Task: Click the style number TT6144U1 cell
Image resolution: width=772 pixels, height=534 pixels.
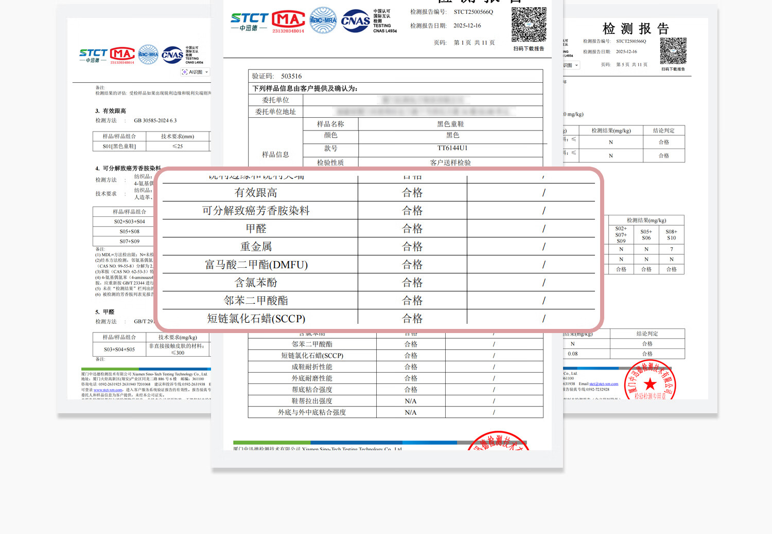Action: click(452, 148)
